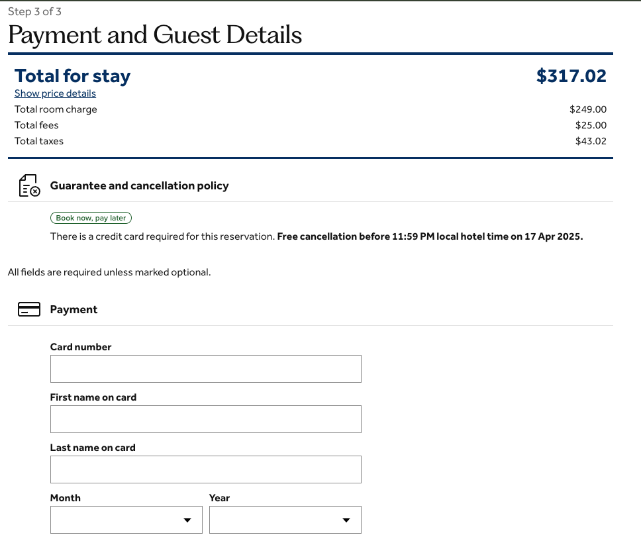The image size is (641, 543).
Task: Click the Total for stay heading
Action: [x=72, y=76]
